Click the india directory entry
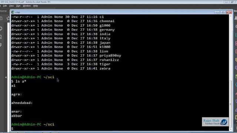The width and height of the screenshot is (237, 133). pyautogui.click(x=105, y=34)
